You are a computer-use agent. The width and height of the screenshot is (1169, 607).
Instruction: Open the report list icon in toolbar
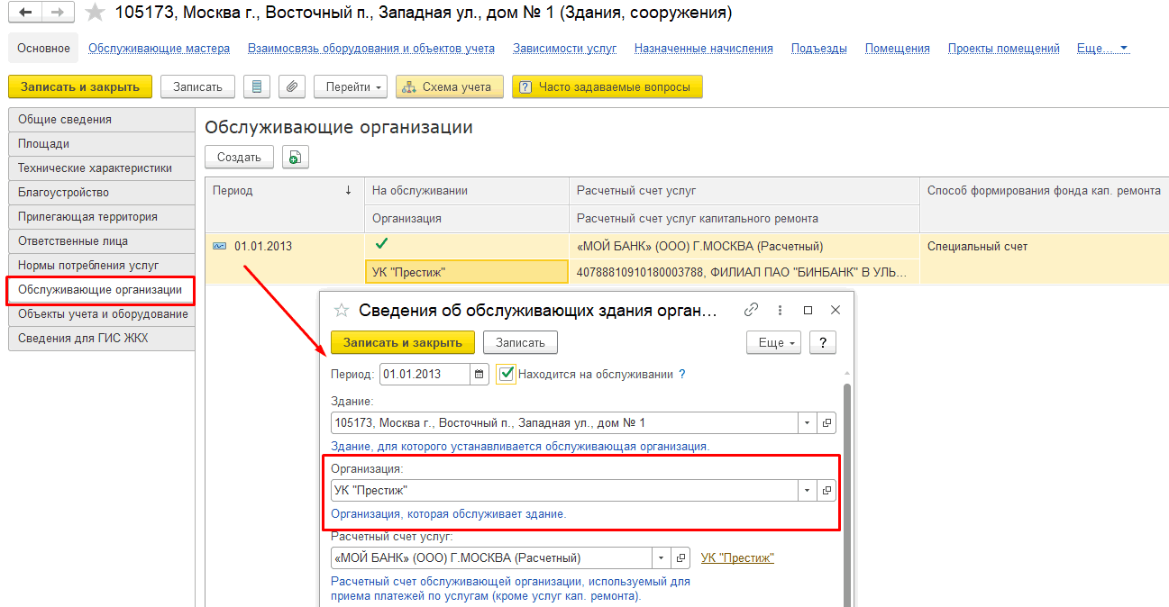257,86
